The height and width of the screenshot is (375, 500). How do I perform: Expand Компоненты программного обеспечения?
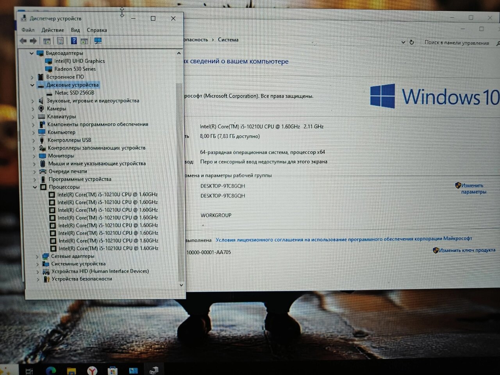[33, 124]
